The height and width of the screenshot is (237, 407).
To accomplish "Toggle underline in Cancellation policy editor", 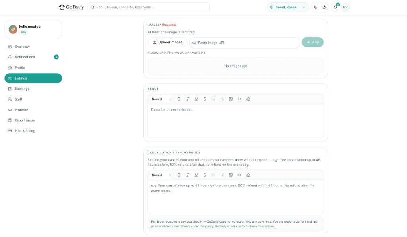I will pos(196,175).
